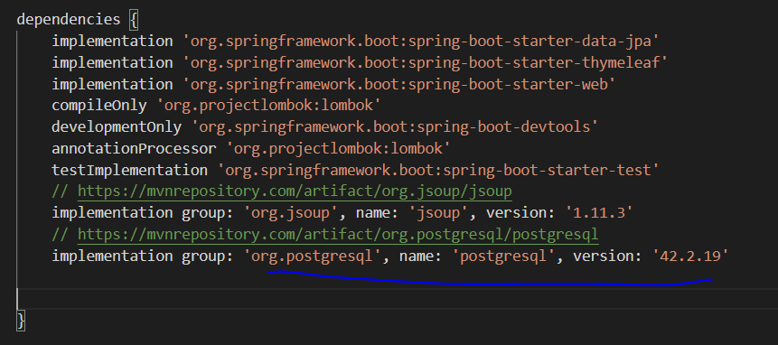The image size is (778, 345).
Task: Click 'group:' label on the jsoup line
Action: (208, 213)
